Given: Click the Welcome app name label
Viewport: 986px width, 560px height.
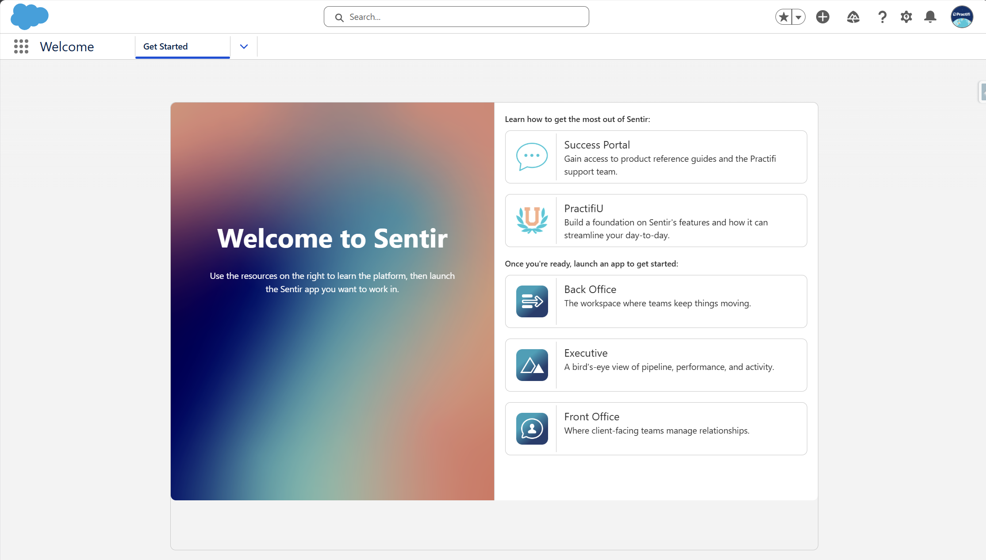Looking at the screenshot, I should pos(67,46).
